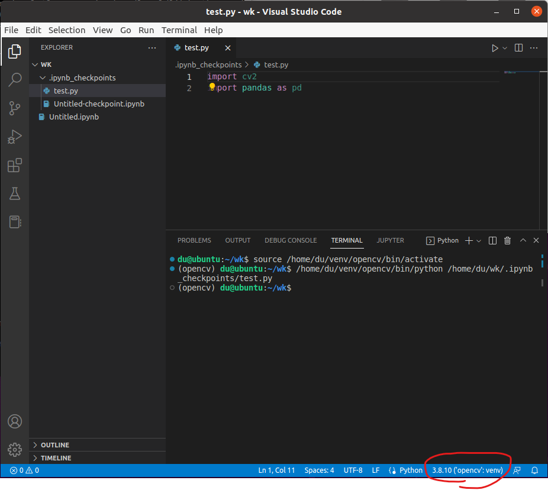Close the test.py editor tab

(228, 48)
